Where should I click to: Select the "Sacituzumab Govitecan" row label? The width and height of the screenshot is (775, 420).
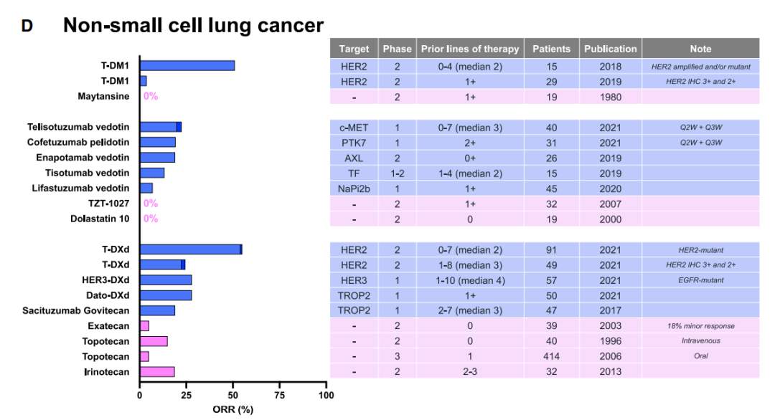click(x=89, y=310)
